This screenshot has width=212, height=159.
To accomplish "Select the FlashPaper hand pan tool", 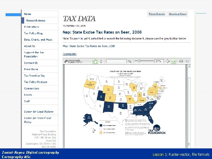I will click(95, 61).
